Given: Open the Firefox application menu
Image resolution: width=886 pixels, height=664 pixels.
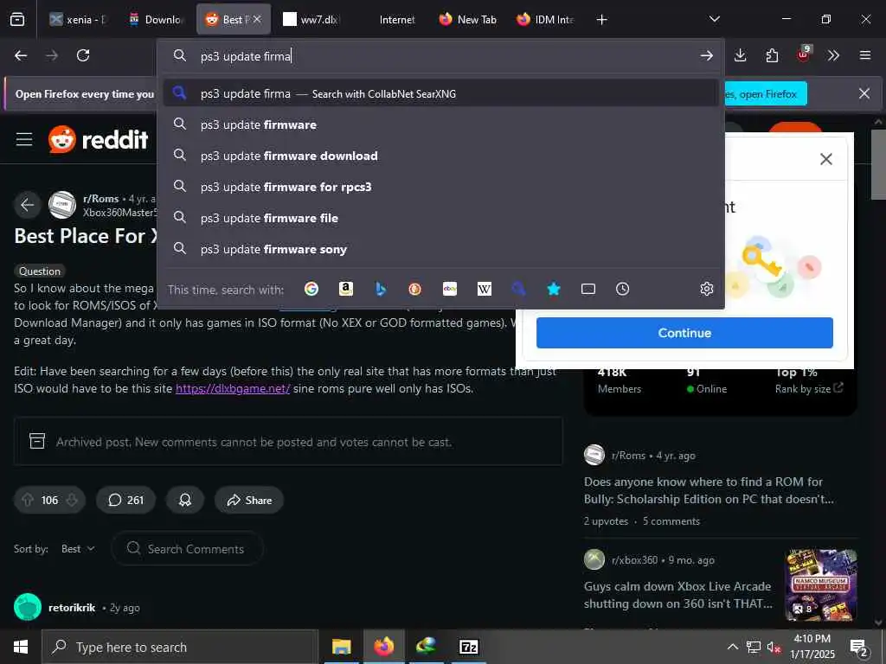Looking at the screenshot, I should [864, 55].
